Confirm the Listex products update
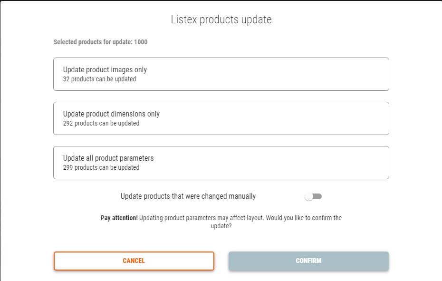The image size is (442, 281). (308, 261)
